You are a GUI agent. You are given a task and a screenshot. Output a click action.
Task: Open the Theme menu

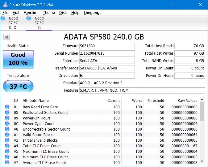pyautogui.click(x=49, y=13)
